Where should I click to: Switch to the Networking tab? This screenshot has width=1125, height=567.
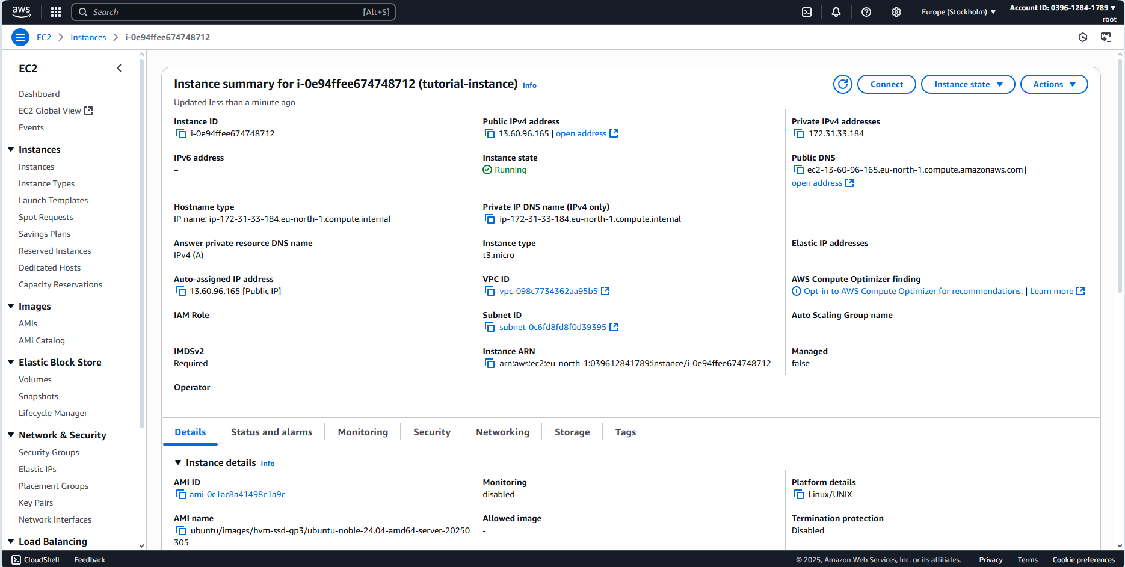pyautogui.click(x=502, y=432)
